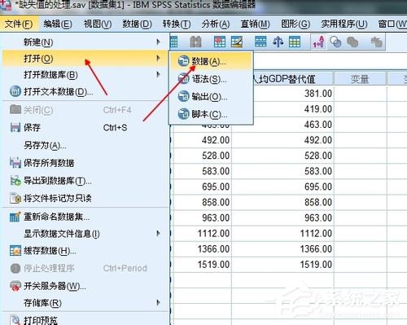Expand the 新建(N) submenu arrow
The image size is (407, 325).
pos(158,42)
